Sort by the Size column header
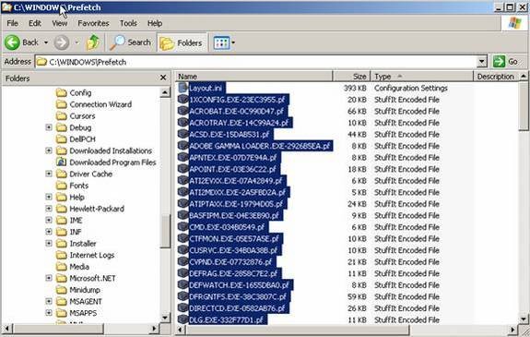This screenshot has width=530, height=337. (x=352, y=77)
